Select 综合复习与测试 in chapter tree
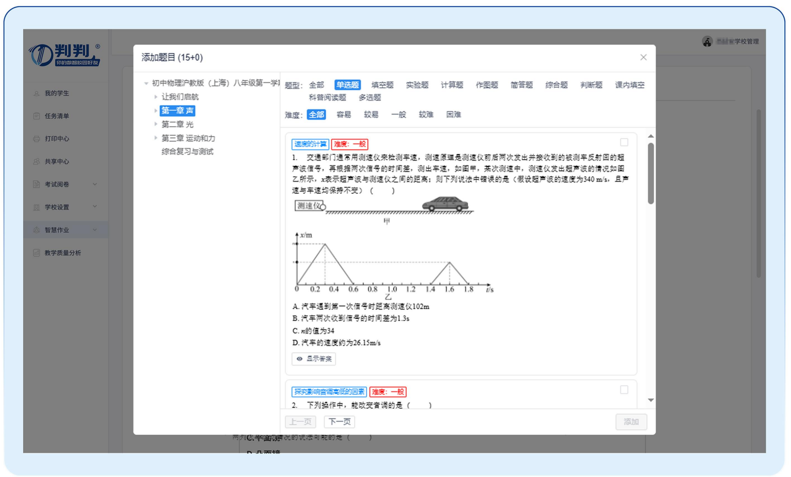791x477 pixels. coord(187,152)
